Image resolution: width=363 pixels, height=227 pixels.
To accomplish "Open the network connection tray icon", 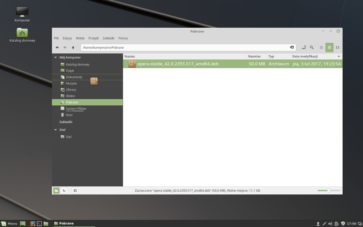I will [x=324, y=224].
